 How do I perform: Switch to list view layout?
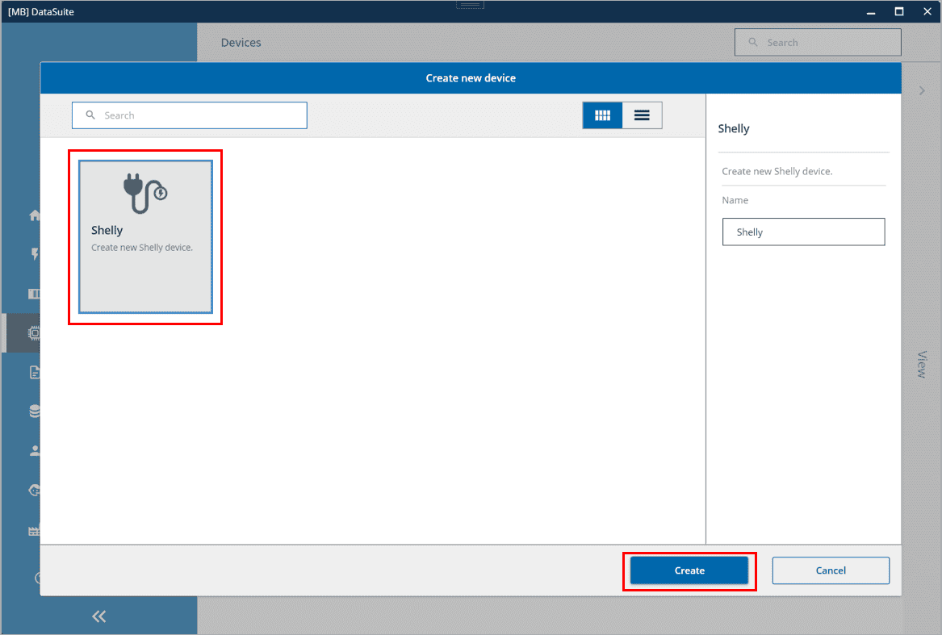tap(642, 115)
